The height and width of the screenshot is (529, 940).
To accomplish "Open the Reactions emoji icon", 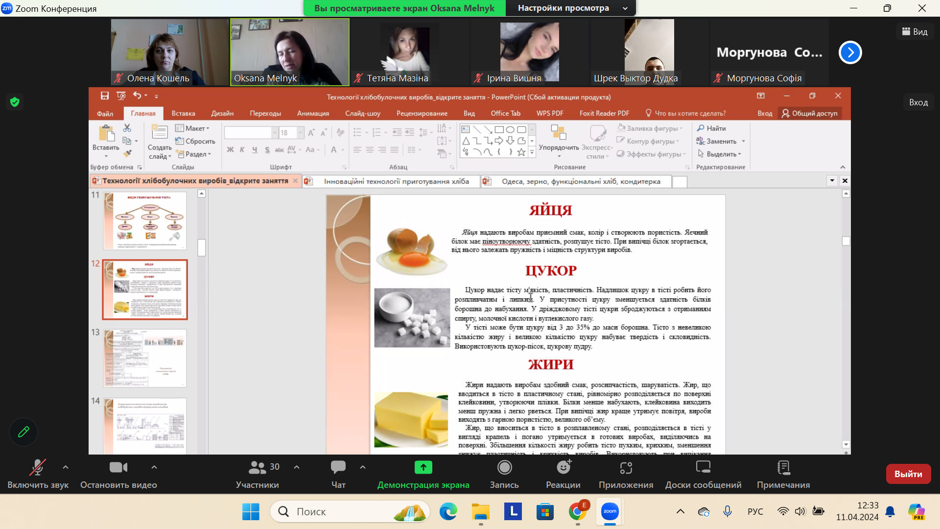I will [x=564, y=468].
